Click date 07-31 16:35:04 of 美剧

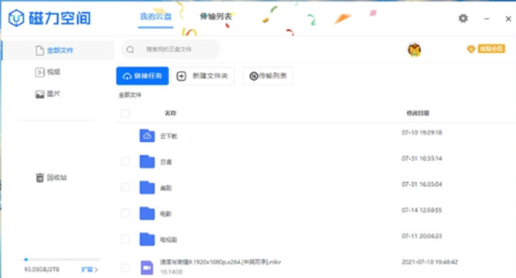click(422, 185)
